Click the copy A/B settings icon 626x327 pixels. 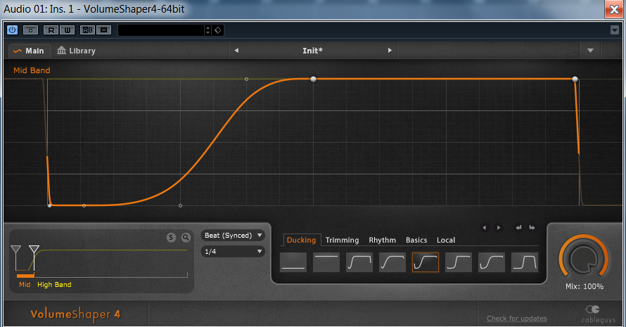point(104,30)
